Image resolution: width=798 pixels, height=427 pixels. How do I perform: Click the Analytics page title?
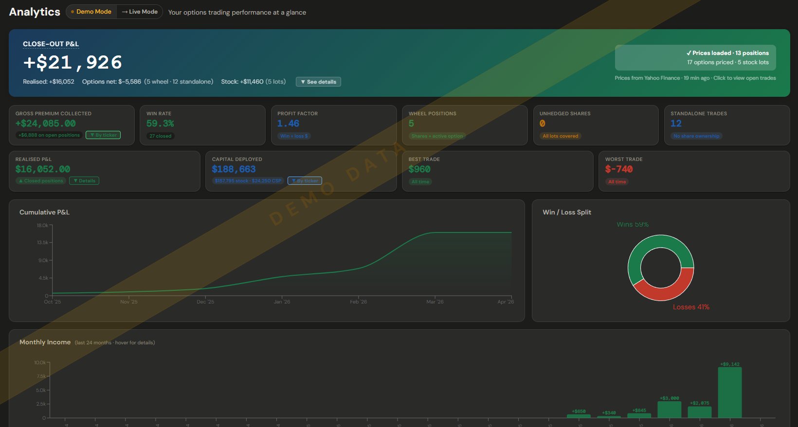click(35, 12)
